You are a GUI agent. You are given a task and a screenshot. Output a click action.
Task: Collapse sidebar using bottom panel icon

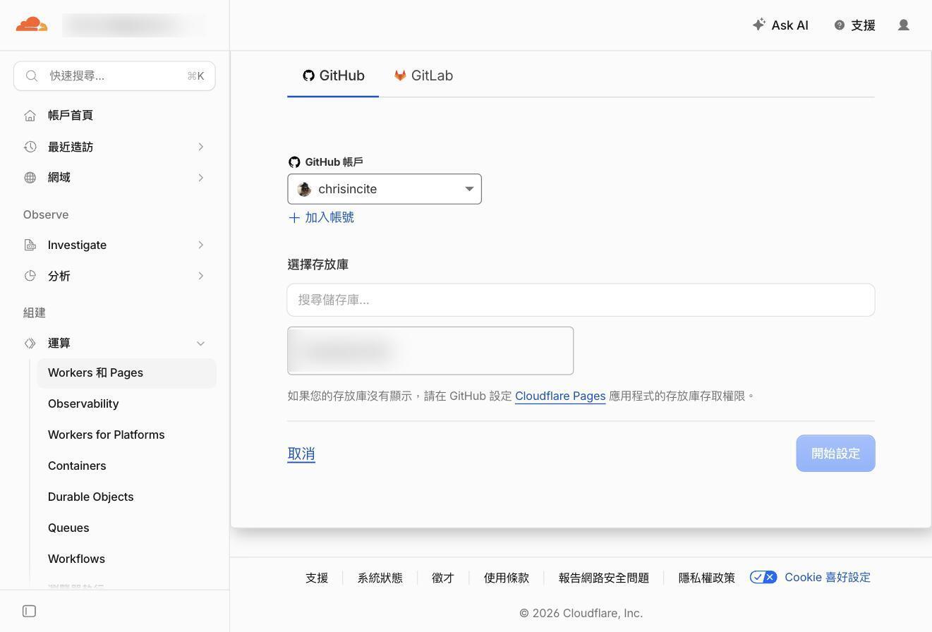click(x=29, y=611)
